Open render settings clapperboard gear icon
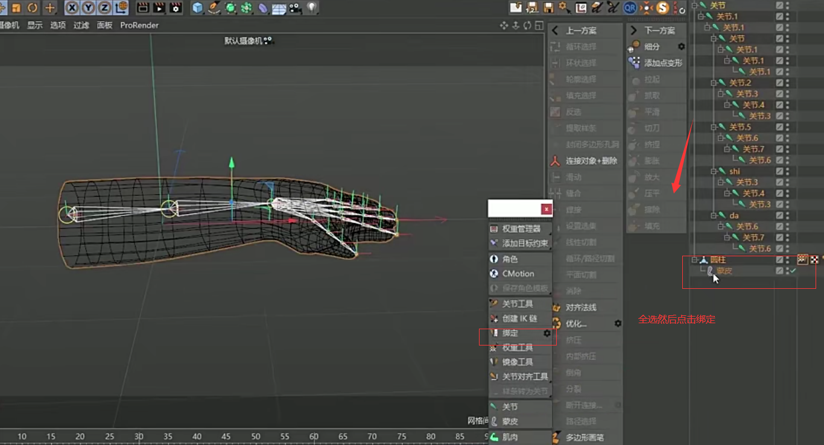The image size is (824, 445). click(176, 8)
